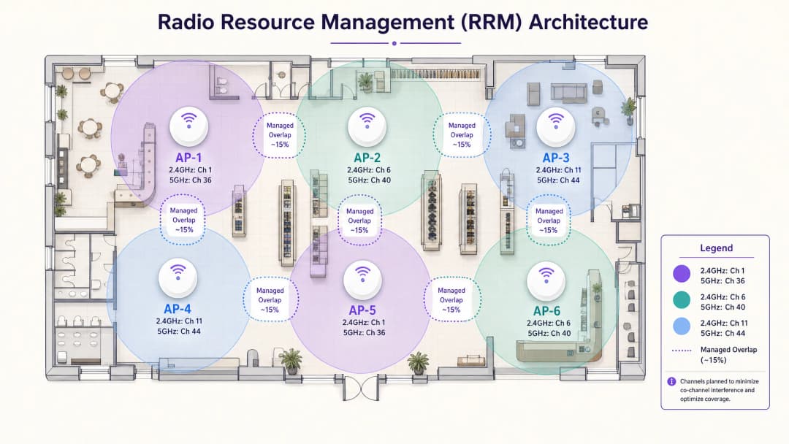Click the AP-1 label
This screenshot has height=444, width=789.
[x=188, y=158]
